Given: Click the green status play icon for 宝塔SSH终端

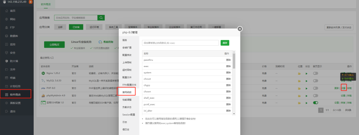Looking at the screenshot, I should click(307, 103).
